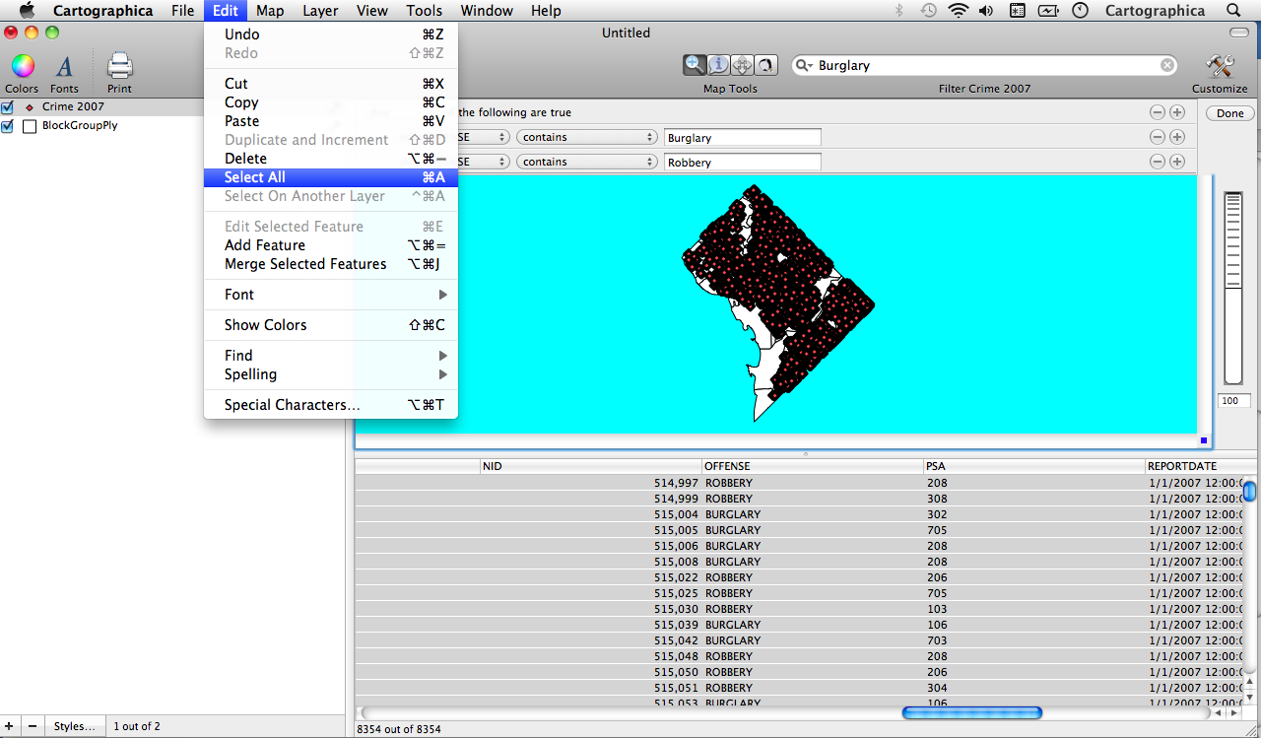
Task: Open the Styles... button
Action: click(75, 726)
